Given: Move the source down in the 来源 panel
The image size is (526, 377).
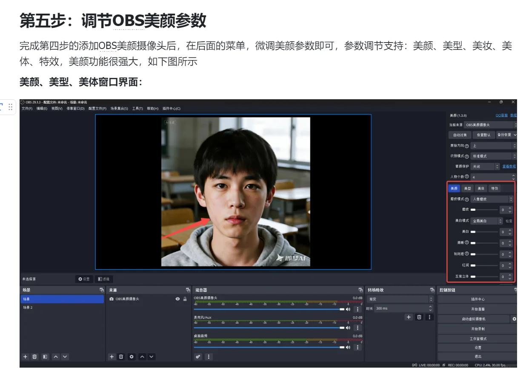Looking at the screenshot, I should [151, 357].
